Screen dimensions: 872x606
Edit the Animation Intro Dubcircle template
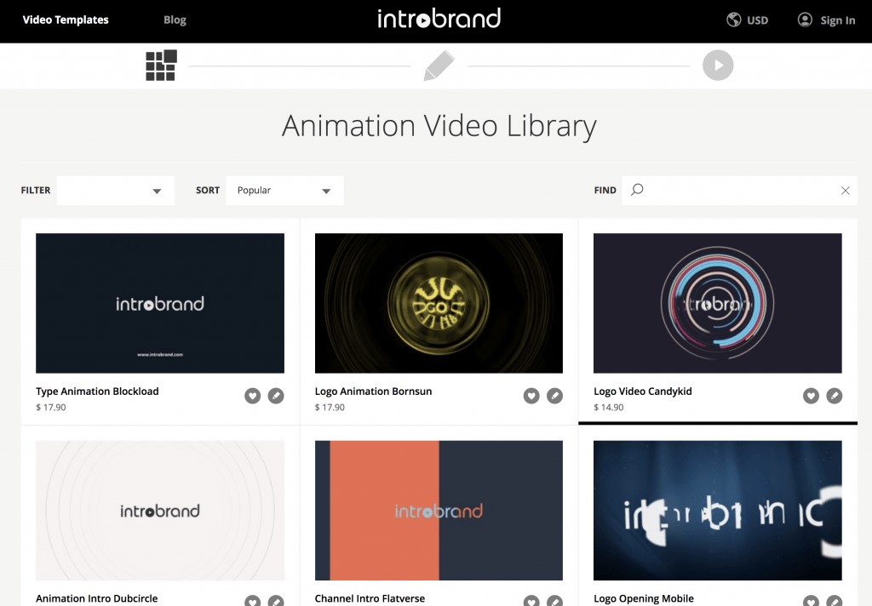276,601
